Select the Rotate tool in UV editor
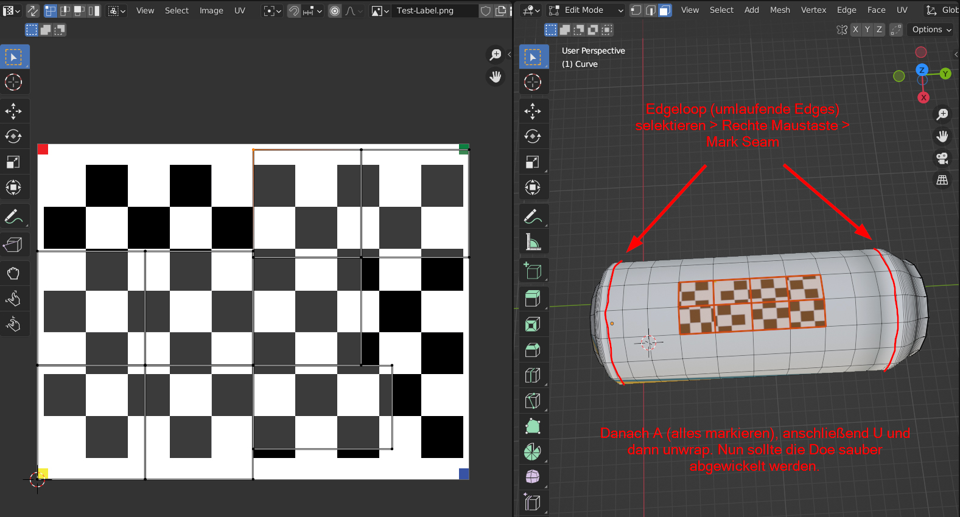960x517 pixels. 13,136
